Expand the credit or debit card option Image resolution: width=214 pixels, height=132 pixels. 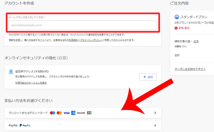tap(155, 113)
